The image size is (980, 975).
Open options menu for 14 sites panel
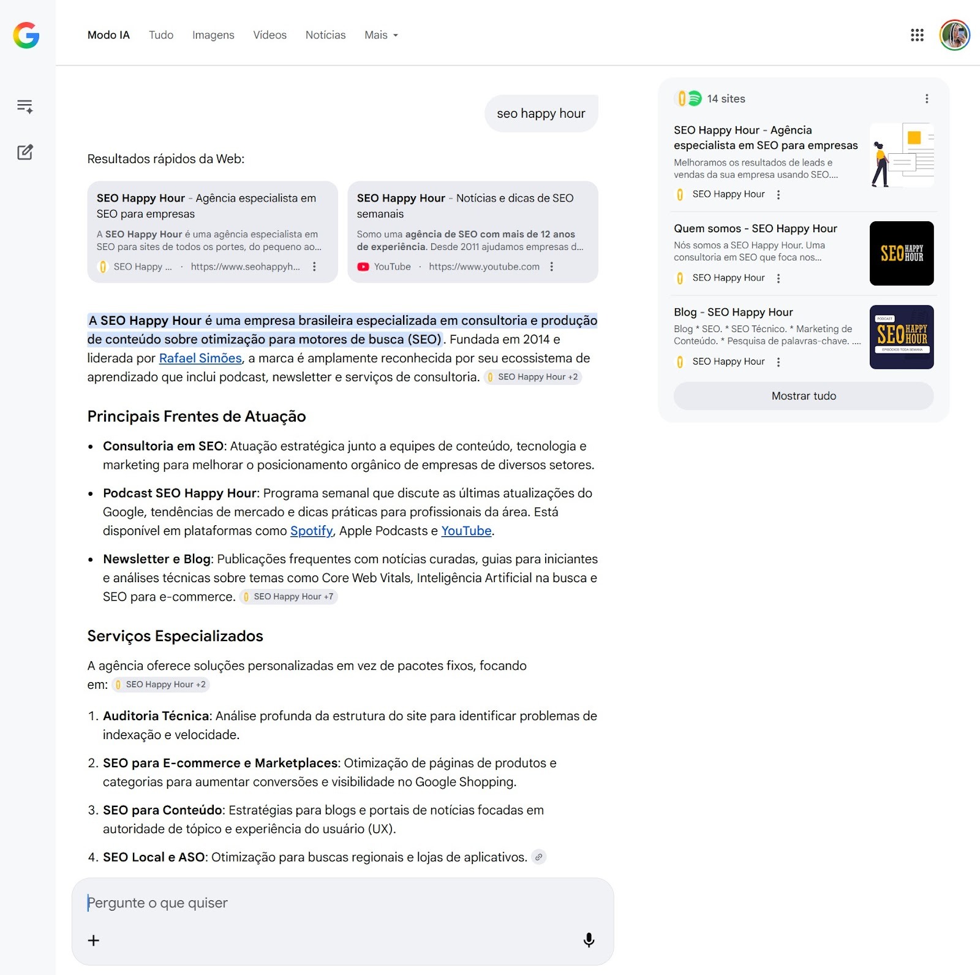(927, 99)
